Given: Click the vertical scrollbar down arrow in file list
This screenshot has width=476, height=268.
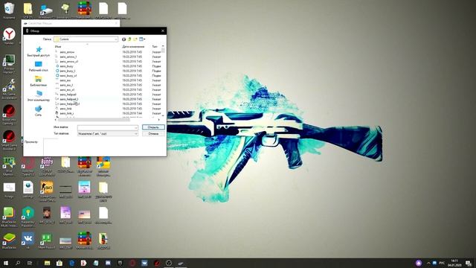Looking at the screenshot, I should click(x=163, y=116).
